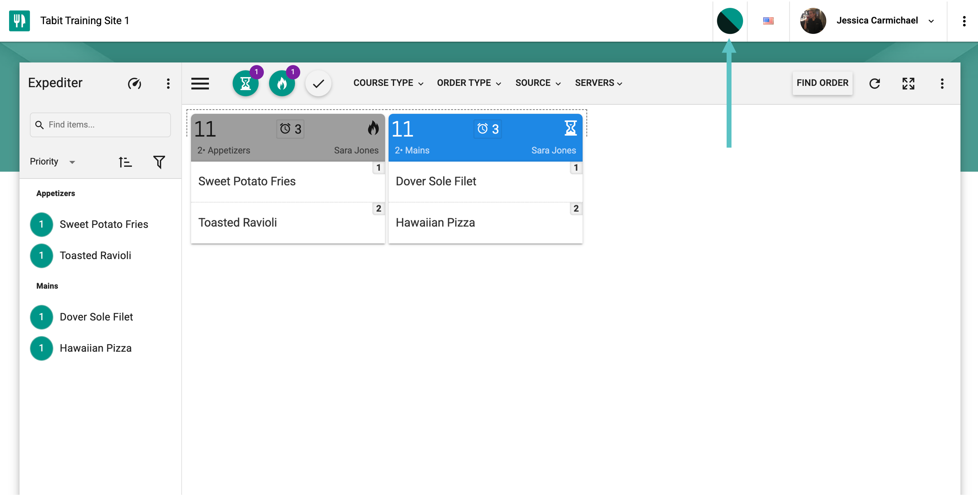Open the SERVERS filter menu
The height and width of the screenshot is (495, 978).
(x=598, y=83)
